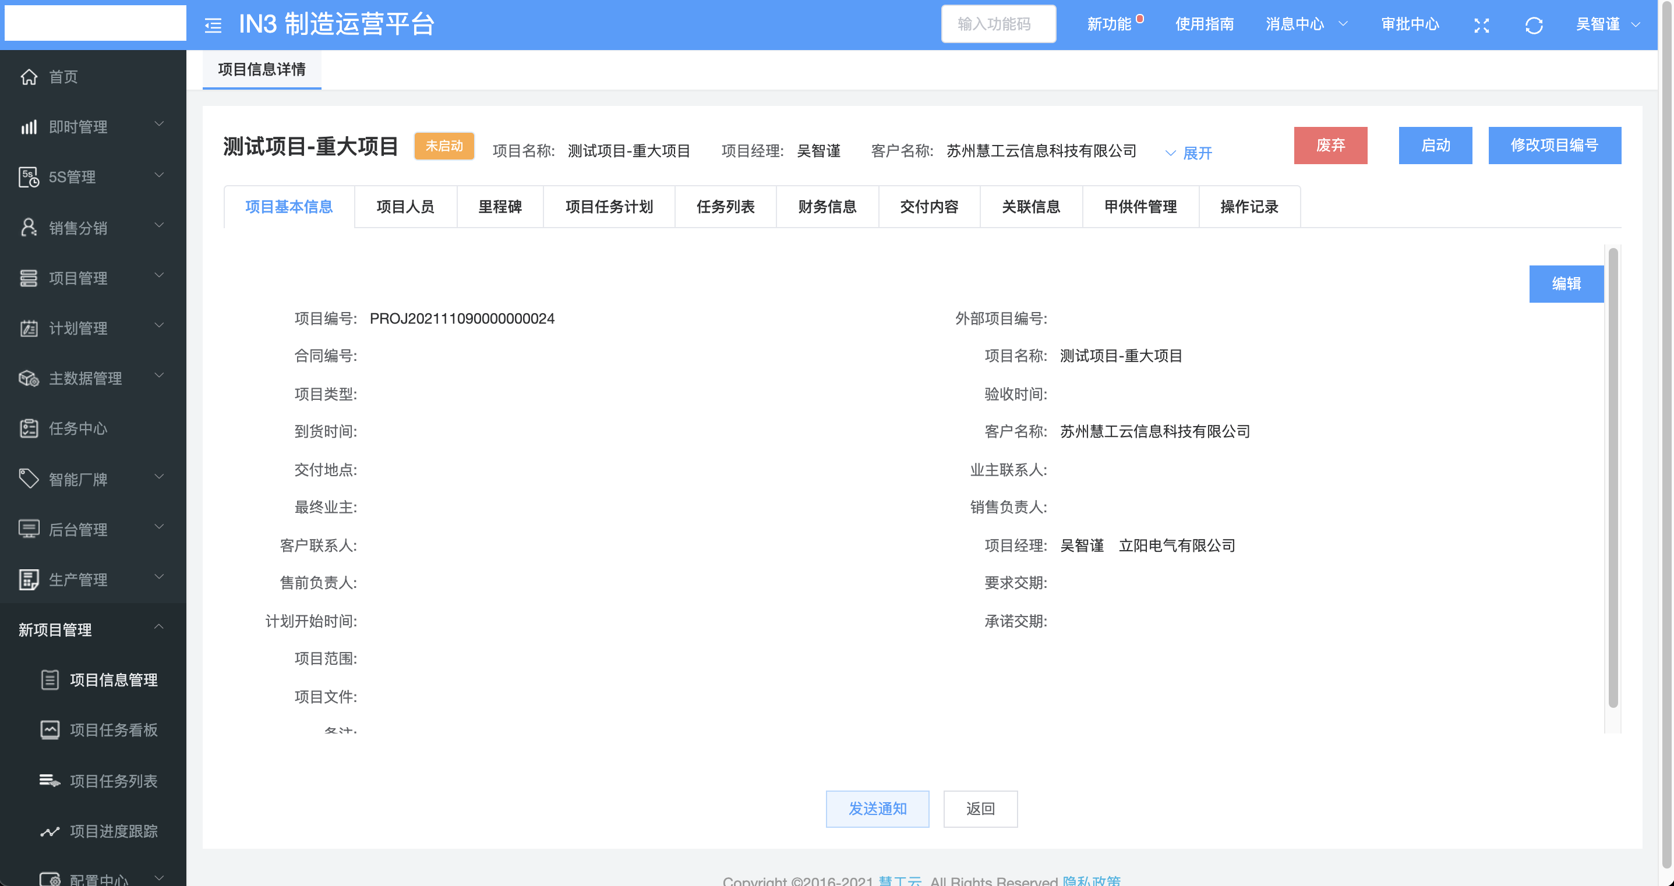
Task: Click the refresh icon in header
Action: tap(1534, 26)
